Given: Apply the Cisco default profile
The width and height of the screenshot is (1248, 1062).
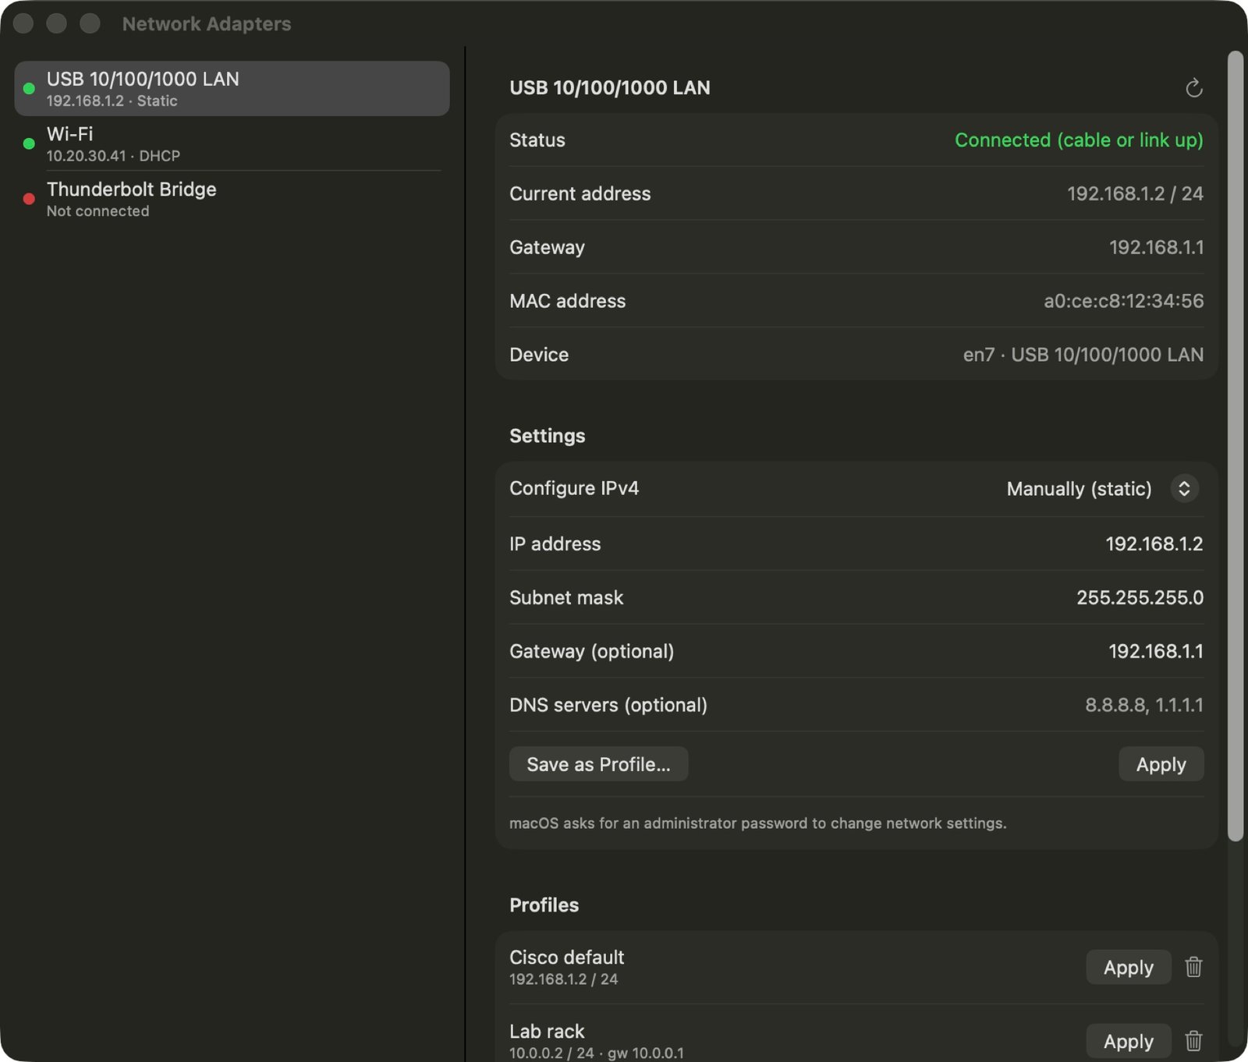Looking at the screenshot, I should click(1128, 967).
